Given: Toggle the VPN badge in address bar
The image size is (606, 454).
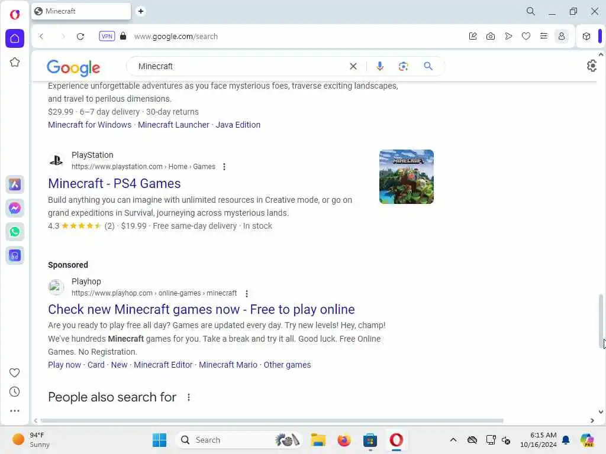Looking at the screenshot, I should click(107, 36).
